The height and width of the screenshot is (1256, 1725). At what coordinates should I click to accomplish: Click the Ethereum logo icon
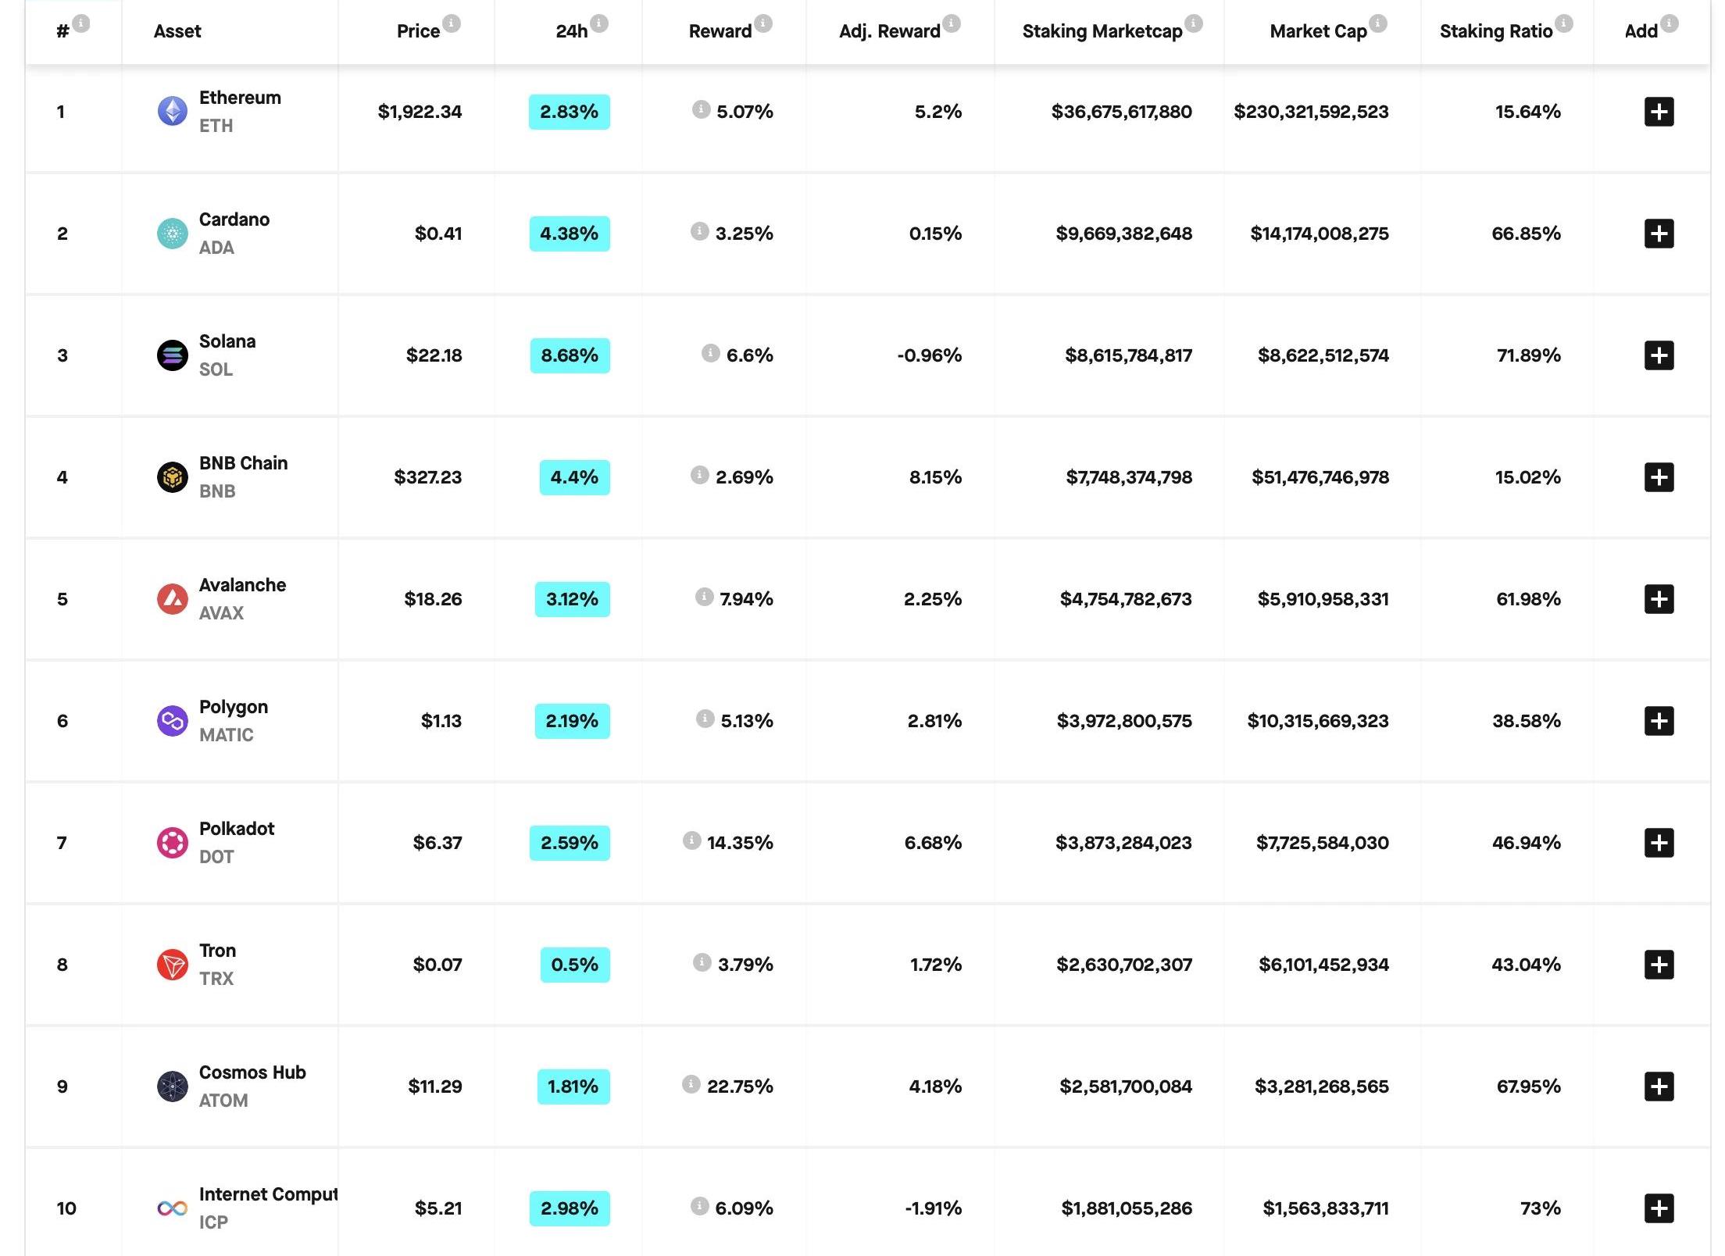coord(173,112)
